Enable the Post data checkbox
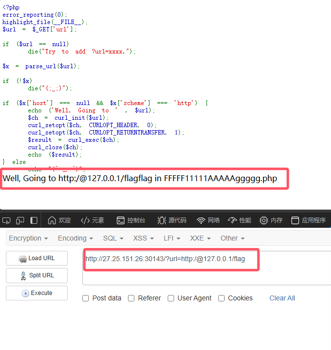This screenshot has height=350, width=331. (x=85, y=298)
